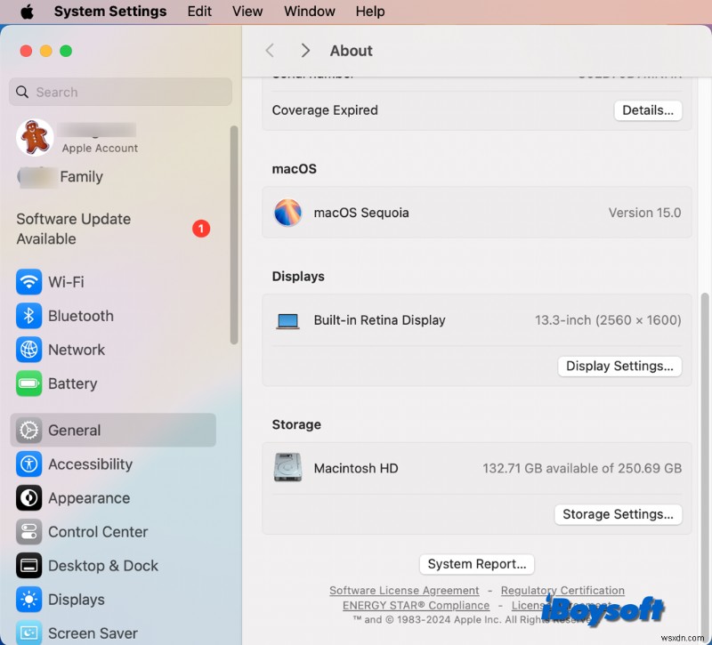Click the Macintosh HD drive icon
Image resolution: width=712 pixels, height=645 pixels.
(287, 467)
